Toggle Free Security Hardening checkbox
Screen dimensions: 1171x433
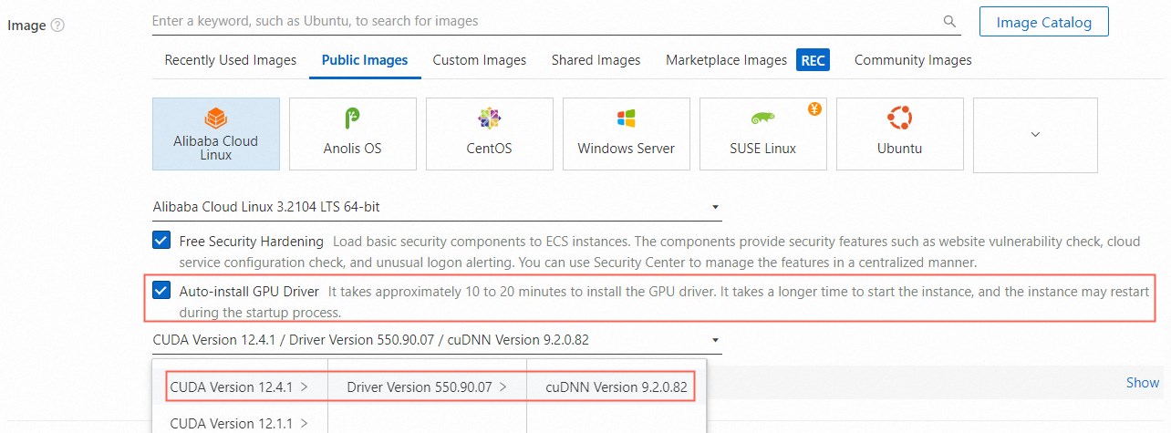(161, 241)
